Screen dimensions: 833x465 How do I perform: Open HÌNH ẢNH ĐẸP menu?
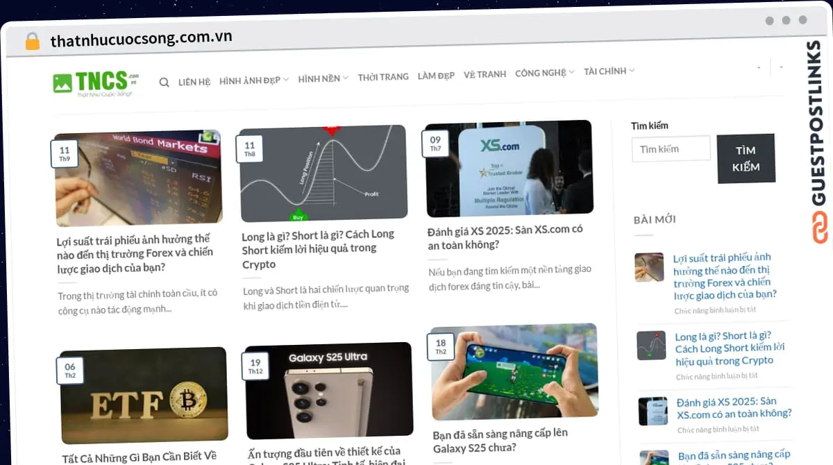(x=250, y=81)
